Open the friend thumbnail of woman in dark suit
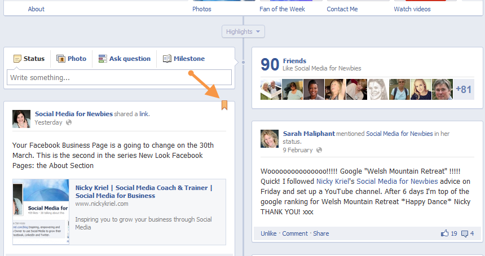The height and width of the screenshot is (256, 485). click(x=314, y=89)
